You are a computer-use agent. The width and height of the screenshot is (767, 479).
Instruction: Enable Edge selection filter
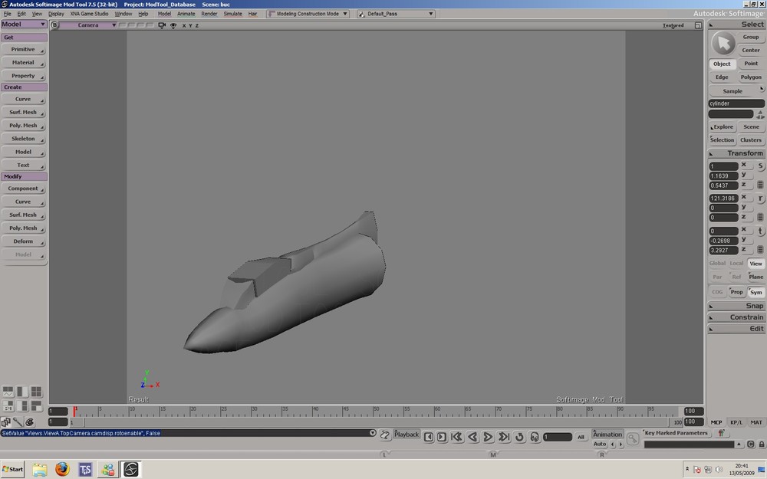[x=722, y=77]
